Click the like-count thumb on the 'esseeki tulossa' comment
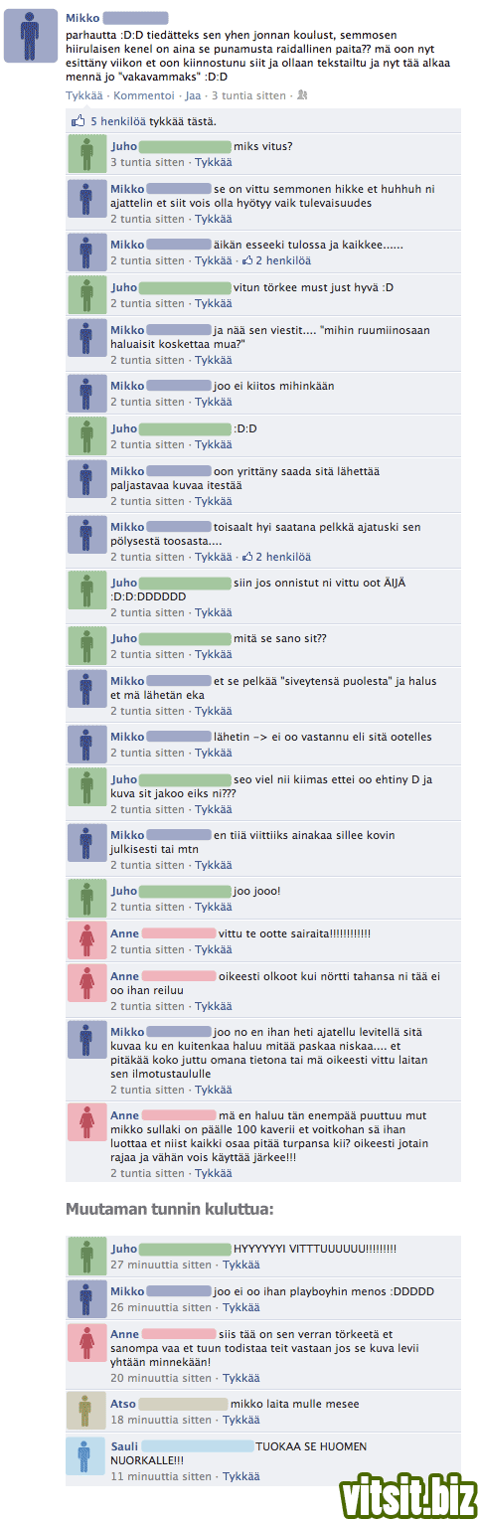 (x=248, y=260)
